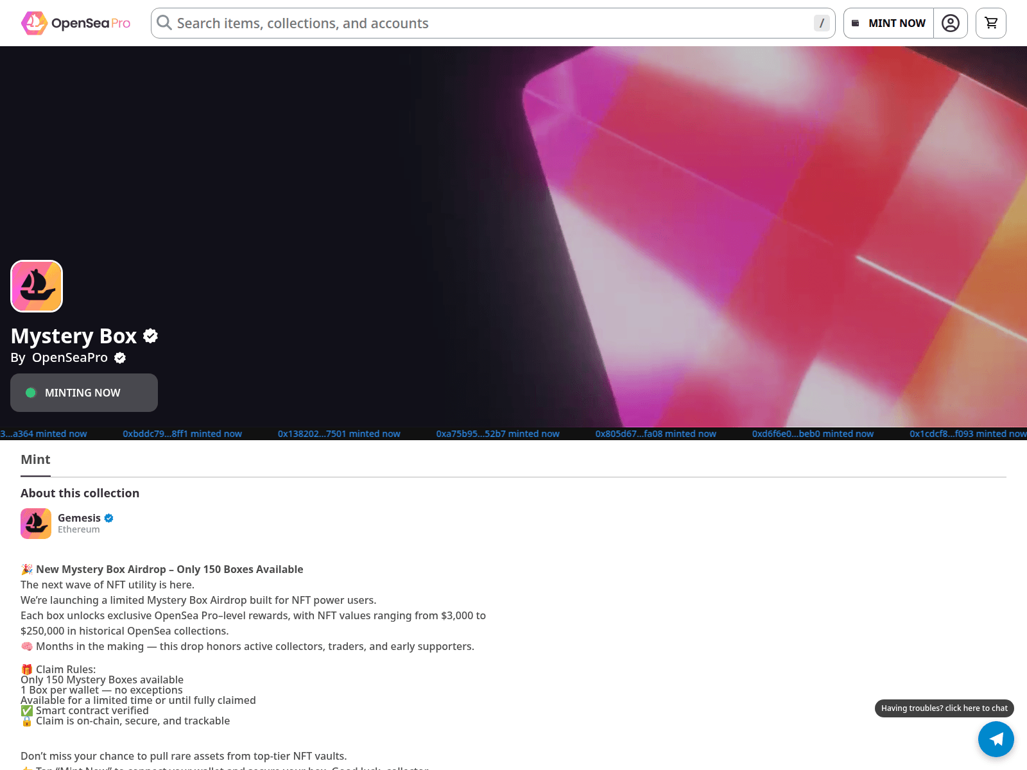
Task: Open the OpenSeaPro creator link
Action: pyautogui.click(x=69, y=357)
